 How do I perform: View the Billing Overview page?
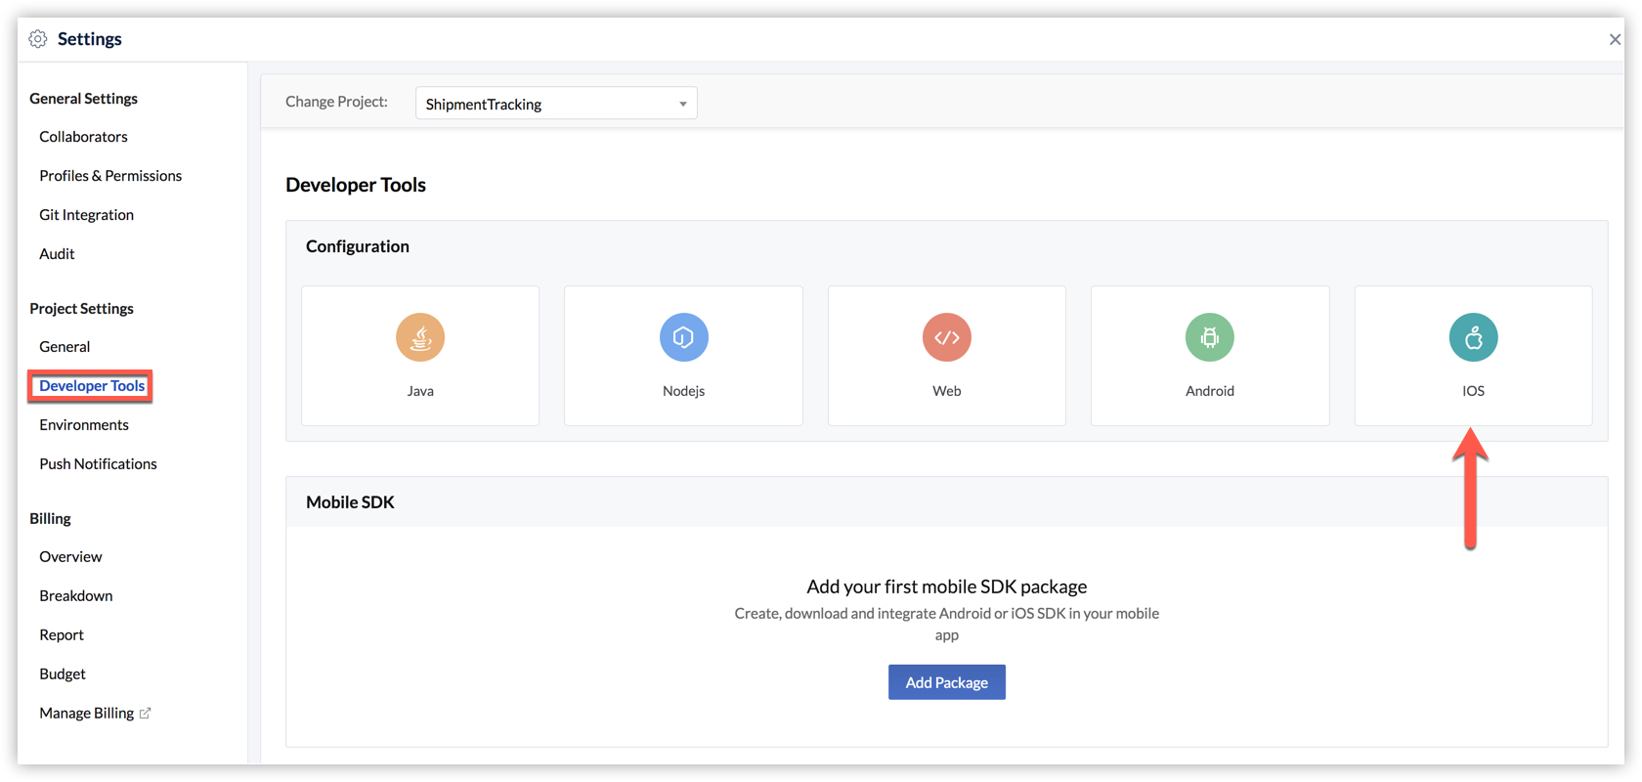(x=70, y=557)
